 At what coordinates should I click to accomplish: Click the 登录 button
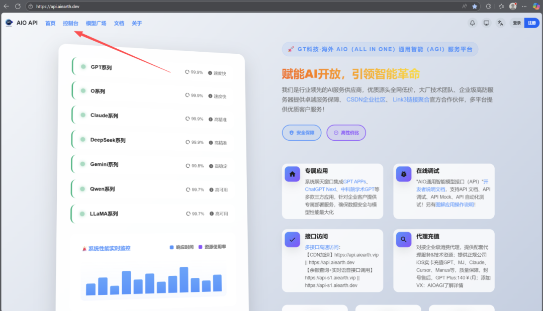[517, 23]
